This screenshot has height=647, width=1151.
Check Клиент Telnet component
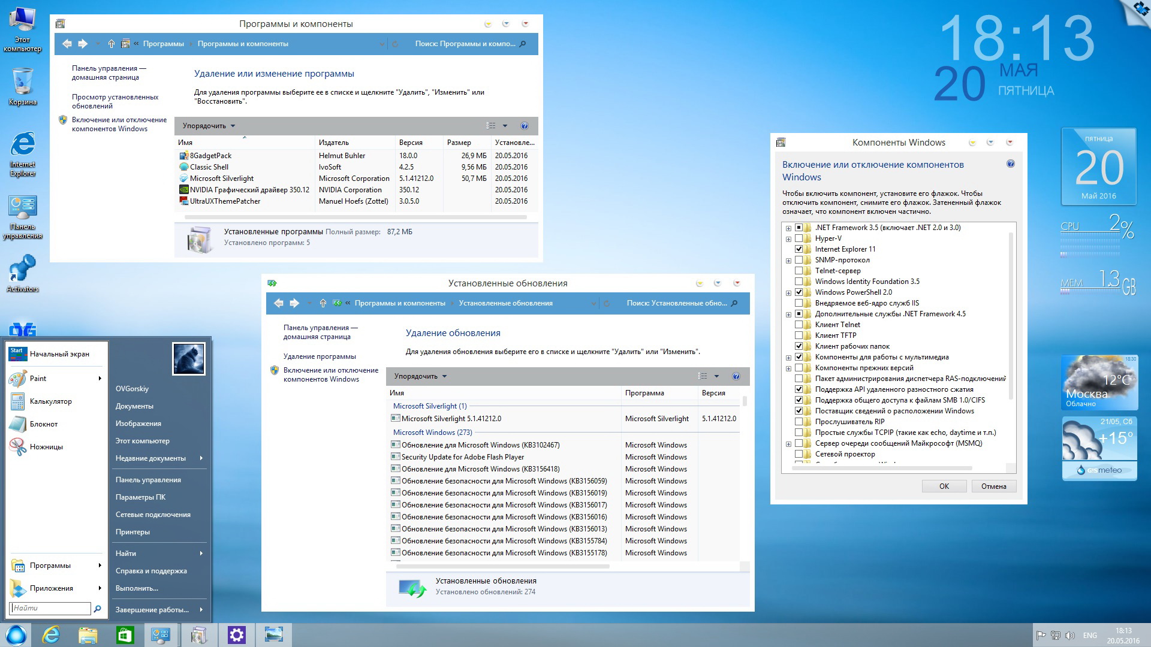tap(799, 325)
